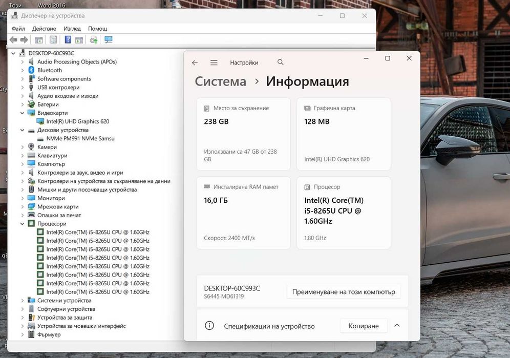Click the Процесори chip category icon
This screenshot has height=358, width=510.
click(31, 223)
